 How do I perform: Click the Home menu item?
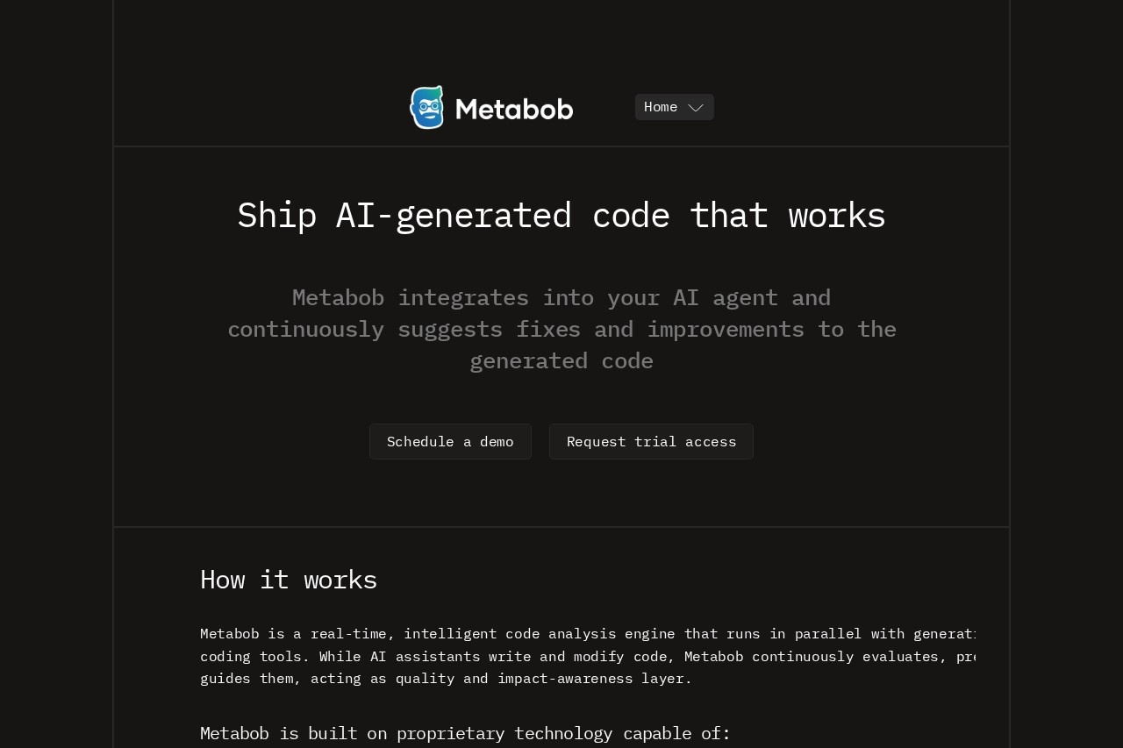[x=660, y=107]
